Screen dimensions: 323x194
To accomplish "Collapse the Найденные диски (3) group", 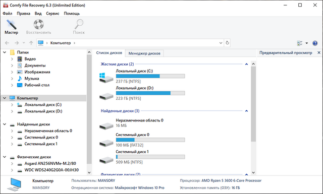I will click(x=246, y=111).
